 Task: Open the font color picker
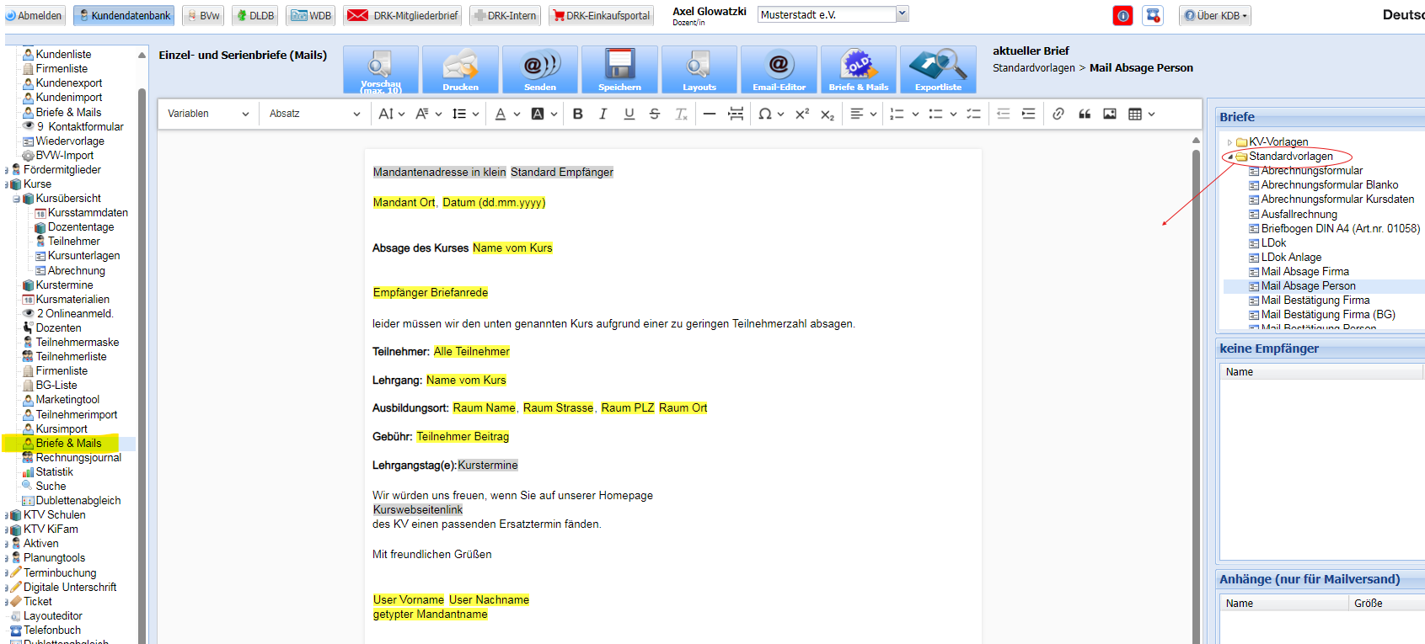click(x=501, y=114)
